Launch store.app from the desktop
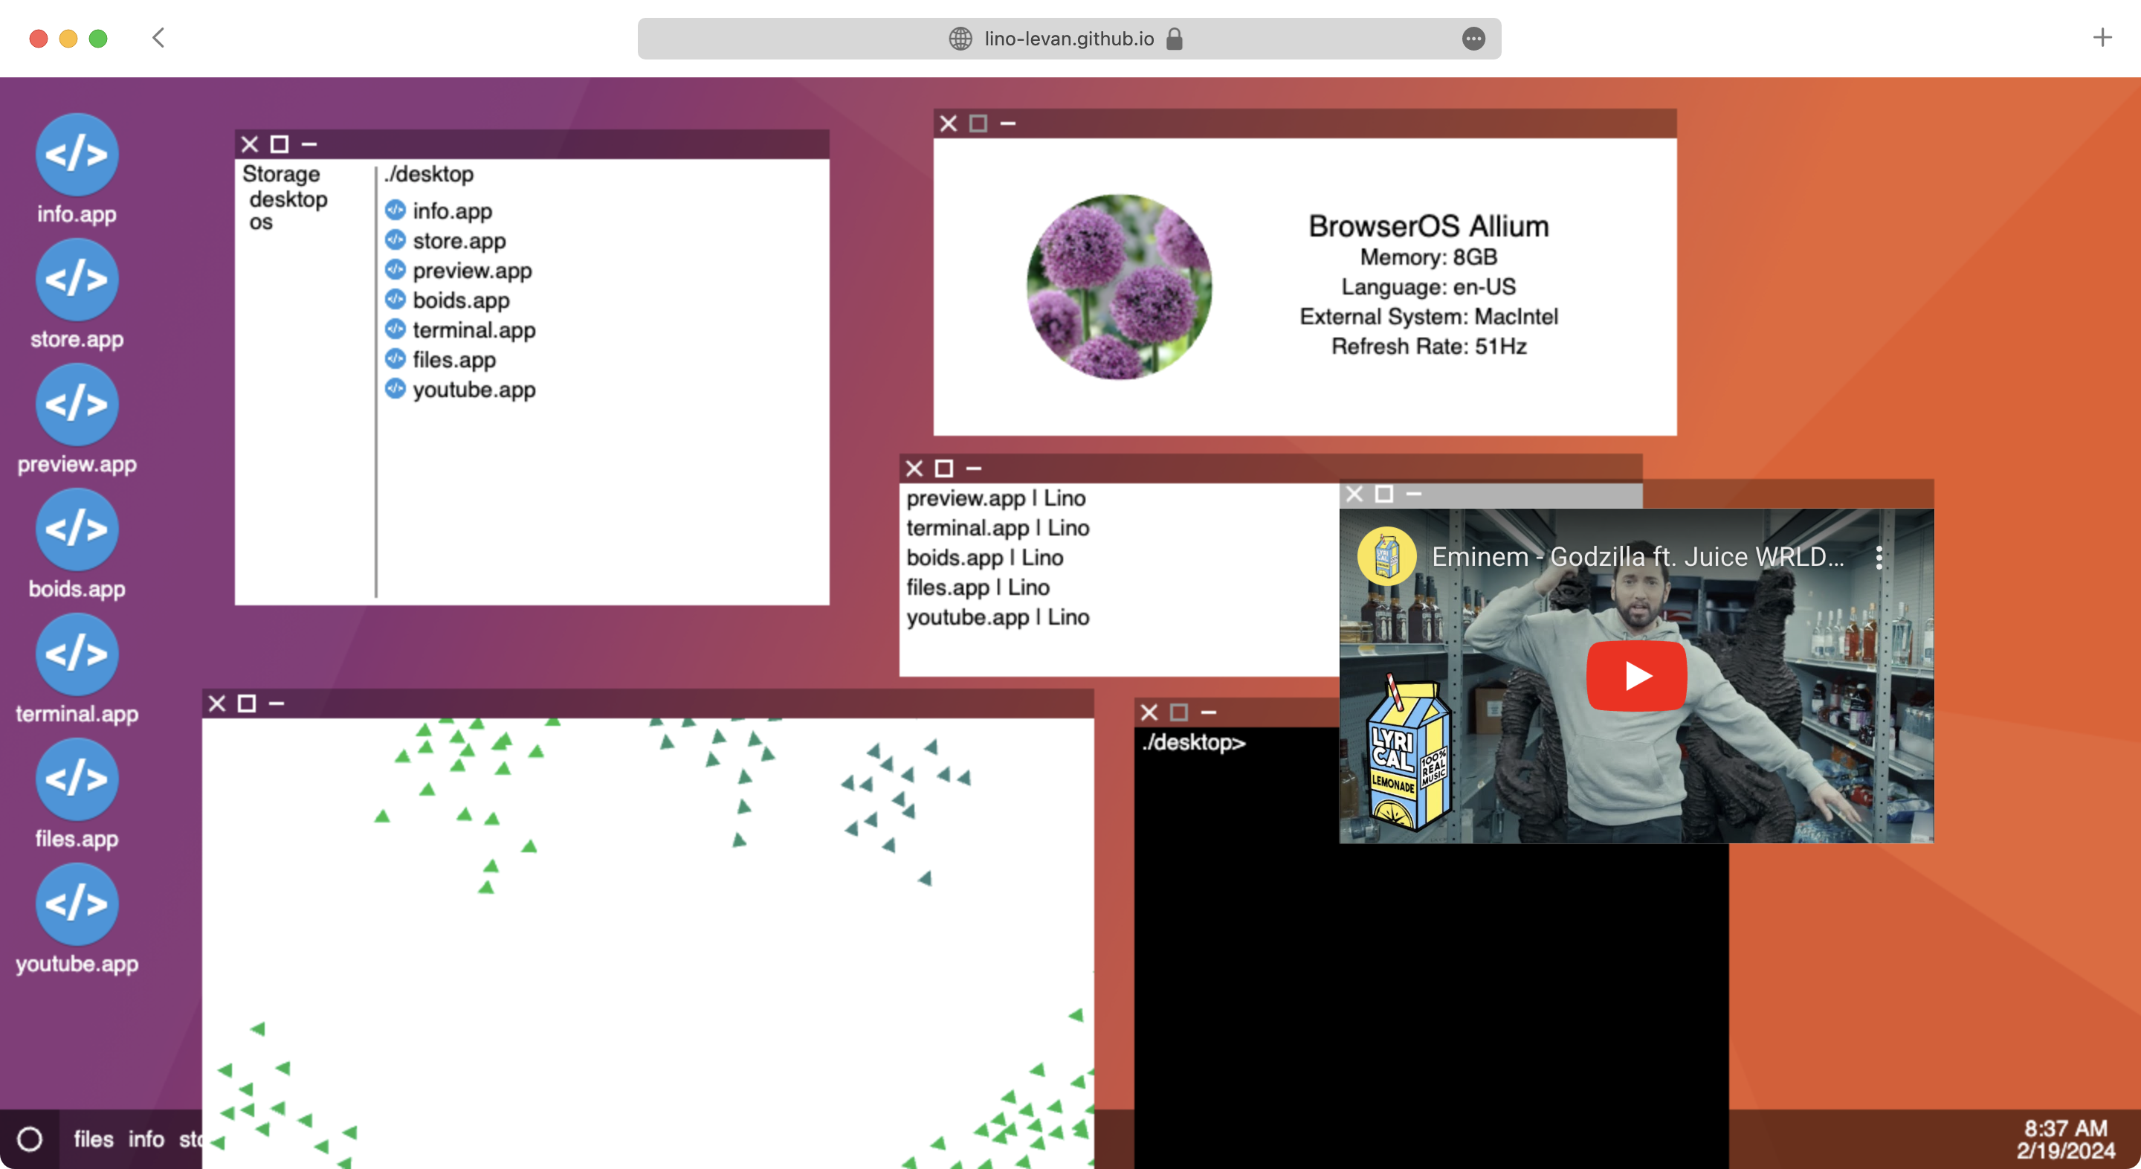The width and height of the screenshot is (2141, 1169). [x=77, y=280]
